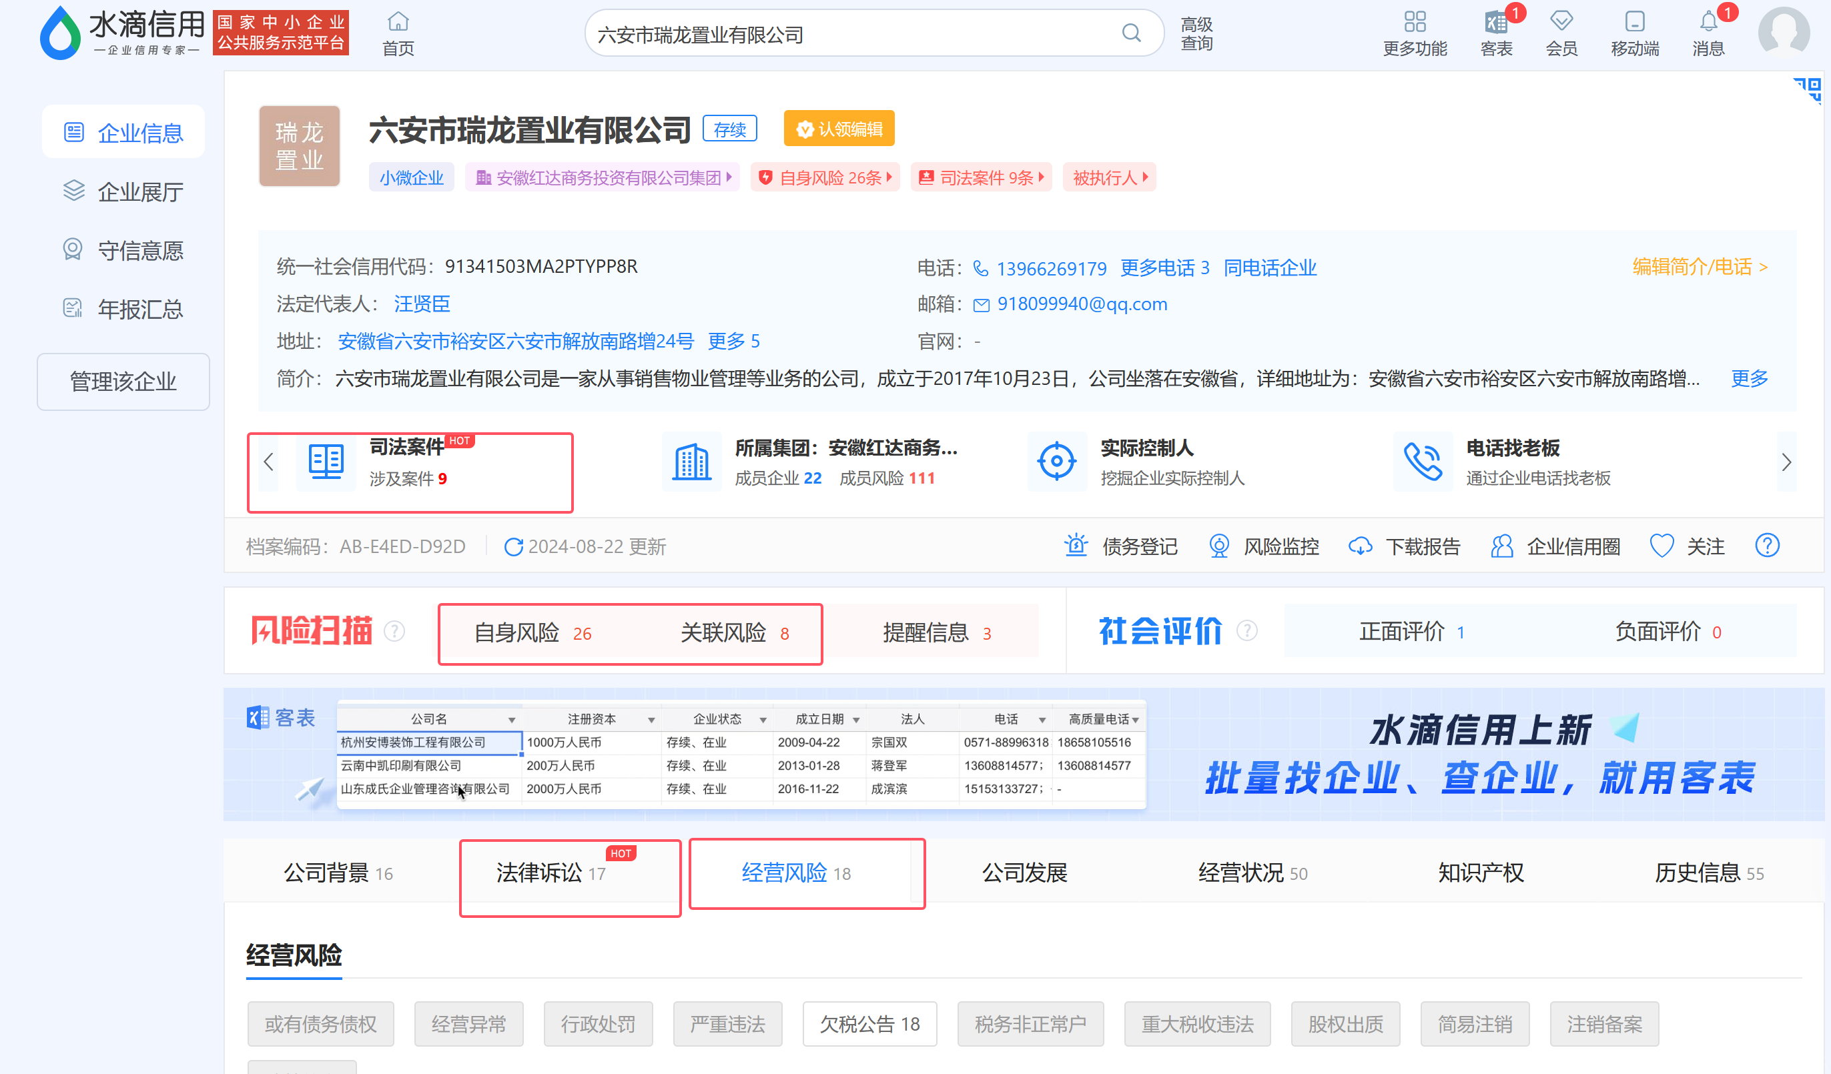The image size is (1831, 1074).
Task: Open 成立日期 column filter dropdown
Action: click(x=856, y=720)
